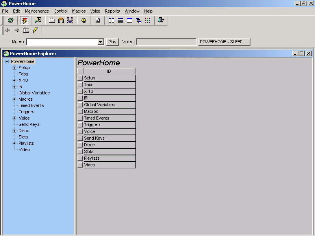Viewport: 315px width, 236px height.
Task: Click the Macros cell in the ID list
Action: coord(110,112)
